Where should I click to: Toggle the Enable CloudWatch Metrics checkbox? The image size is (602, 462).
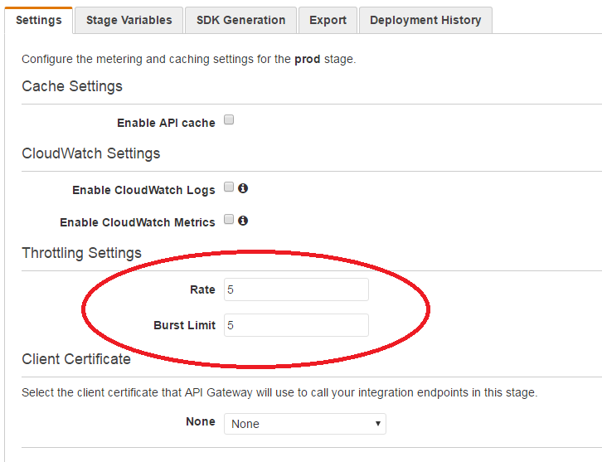coord(230,221)
